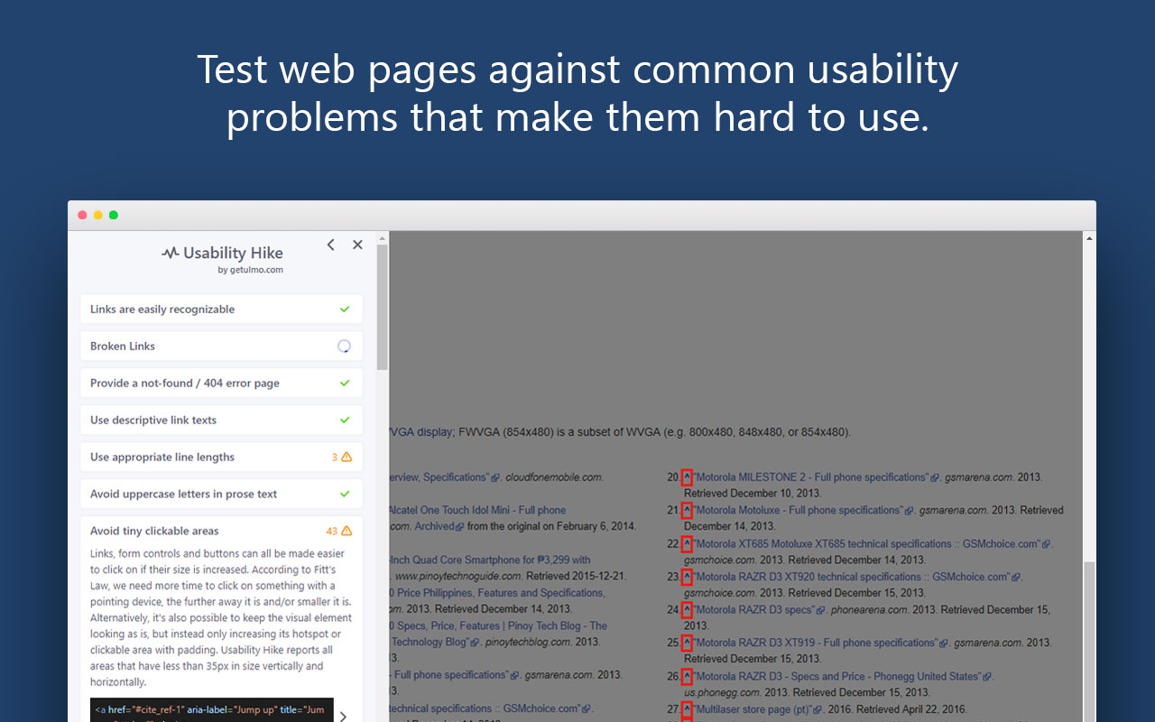The image size is (1155, 722).
Task: Open 'Price Philippines, Features and Specifications' link
Action: tap(497, 593)
